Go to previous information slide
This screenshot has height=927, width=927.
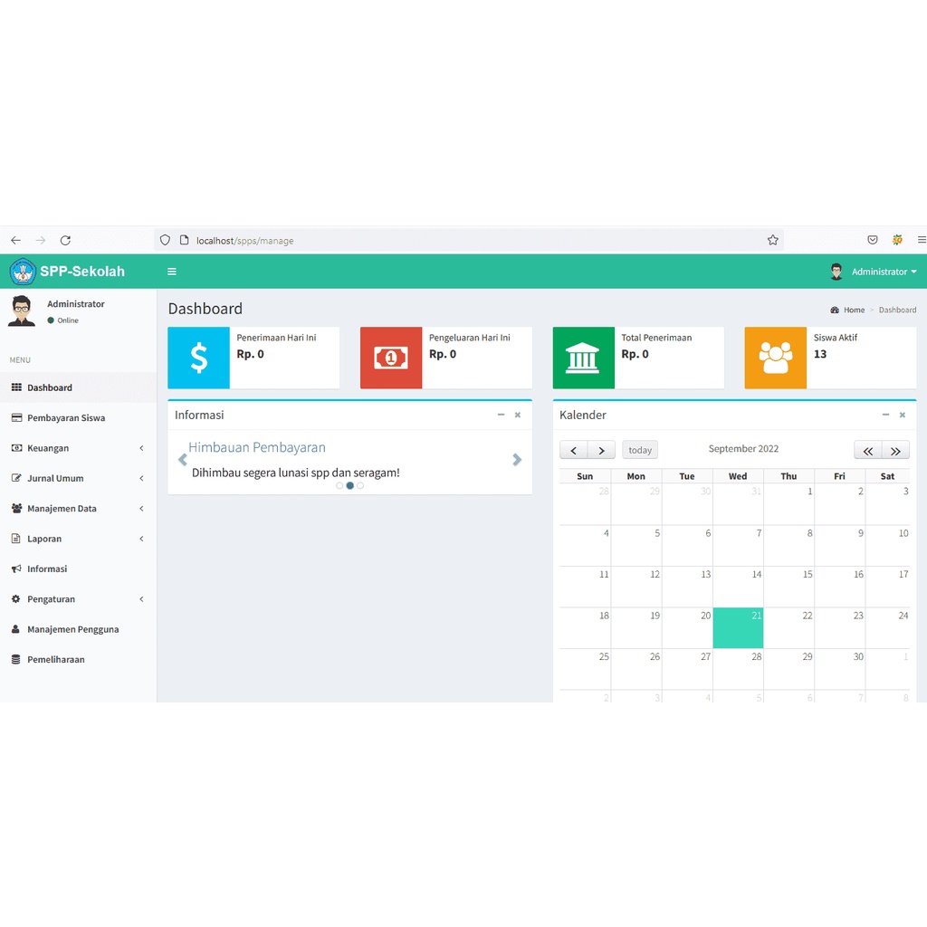click(x=183, y=459)
